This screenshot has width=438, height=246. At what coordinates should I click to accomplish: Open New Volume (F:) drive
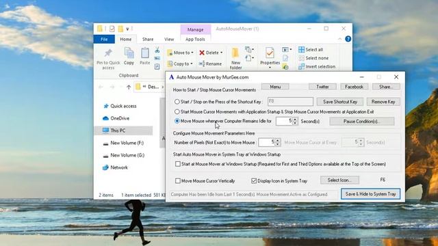(x=123, y=143)
